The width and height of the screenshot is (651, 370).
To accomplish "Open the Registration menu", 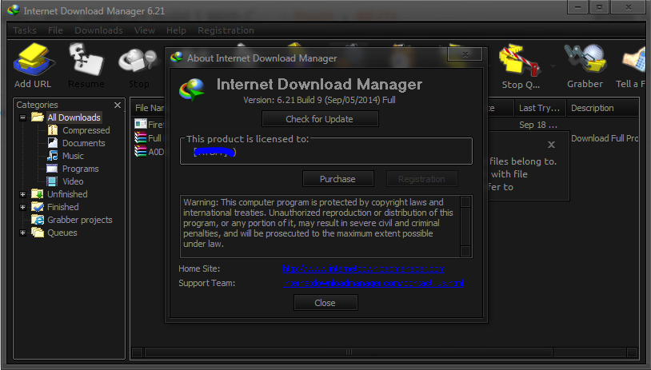I will pos(226,30).
